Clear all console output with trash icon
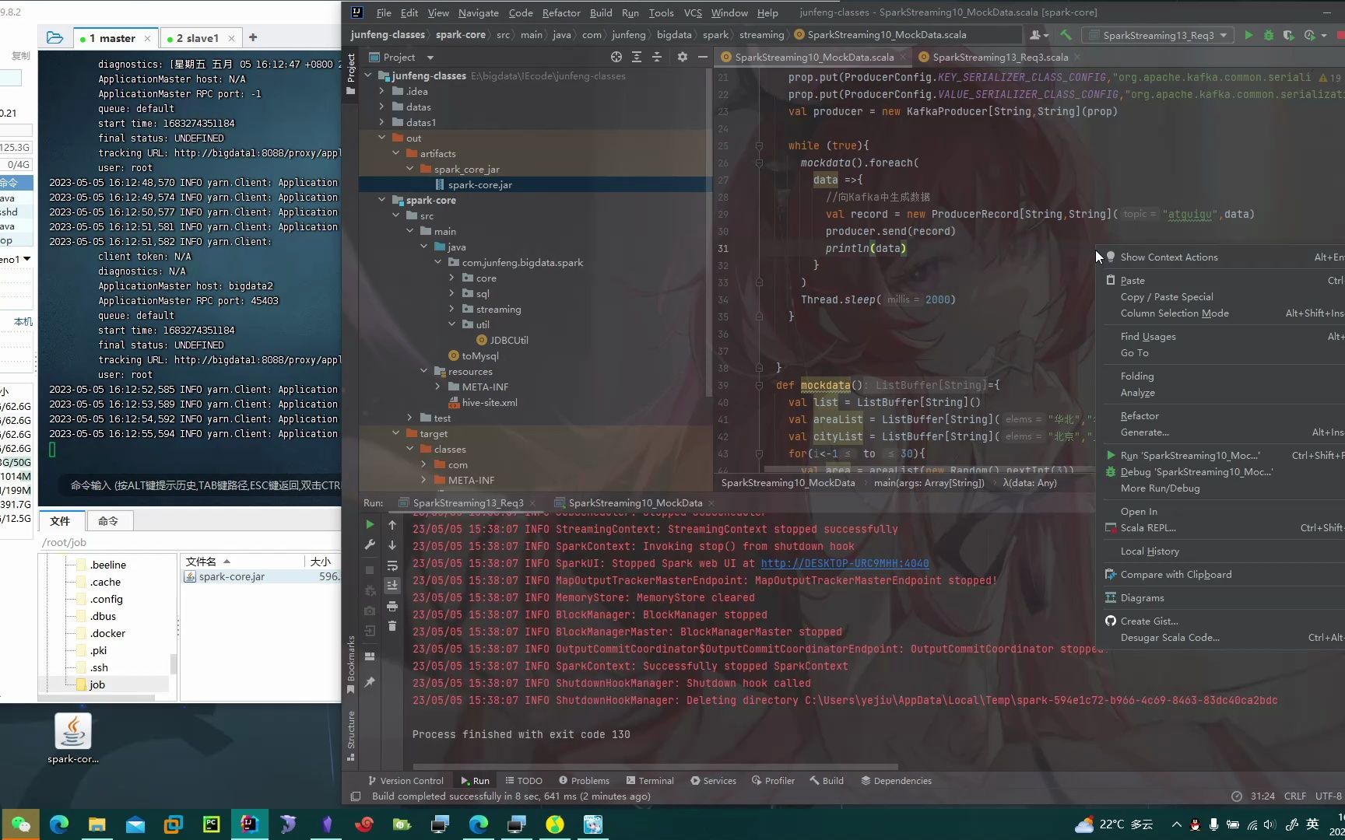 tap(392, 626)
